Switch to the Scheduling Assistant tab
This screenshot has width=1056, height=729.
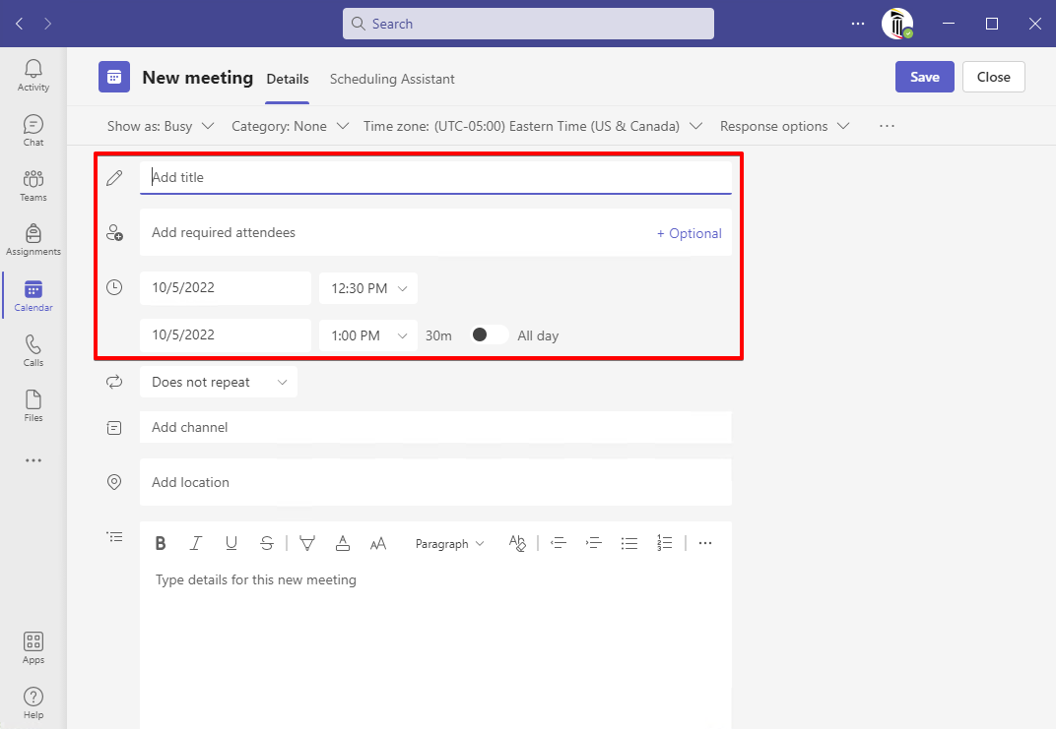coord(392,79)
